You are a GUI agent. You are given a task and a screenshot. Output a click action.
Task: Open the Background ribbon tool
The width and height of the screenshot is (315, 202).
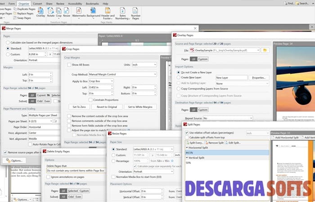94,13
